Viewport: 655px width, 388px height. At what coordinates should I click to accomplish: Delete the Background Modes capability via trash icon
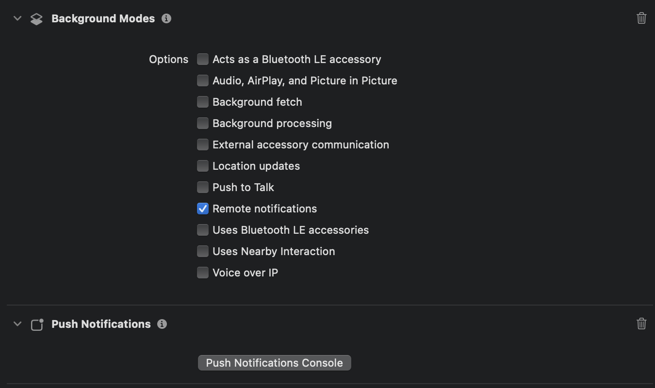pos(641,18)
